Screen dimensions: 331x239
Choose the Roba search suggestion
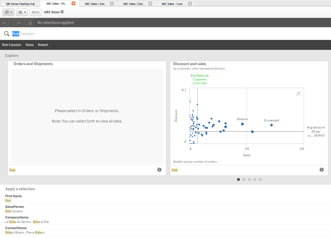coord(30,45)
